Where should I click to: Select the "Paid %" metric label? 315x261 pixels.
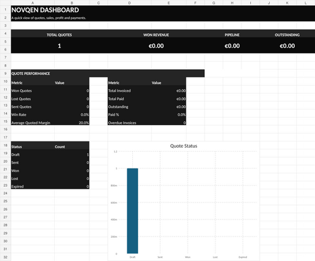pyautogui.click(x=113, y=114)
